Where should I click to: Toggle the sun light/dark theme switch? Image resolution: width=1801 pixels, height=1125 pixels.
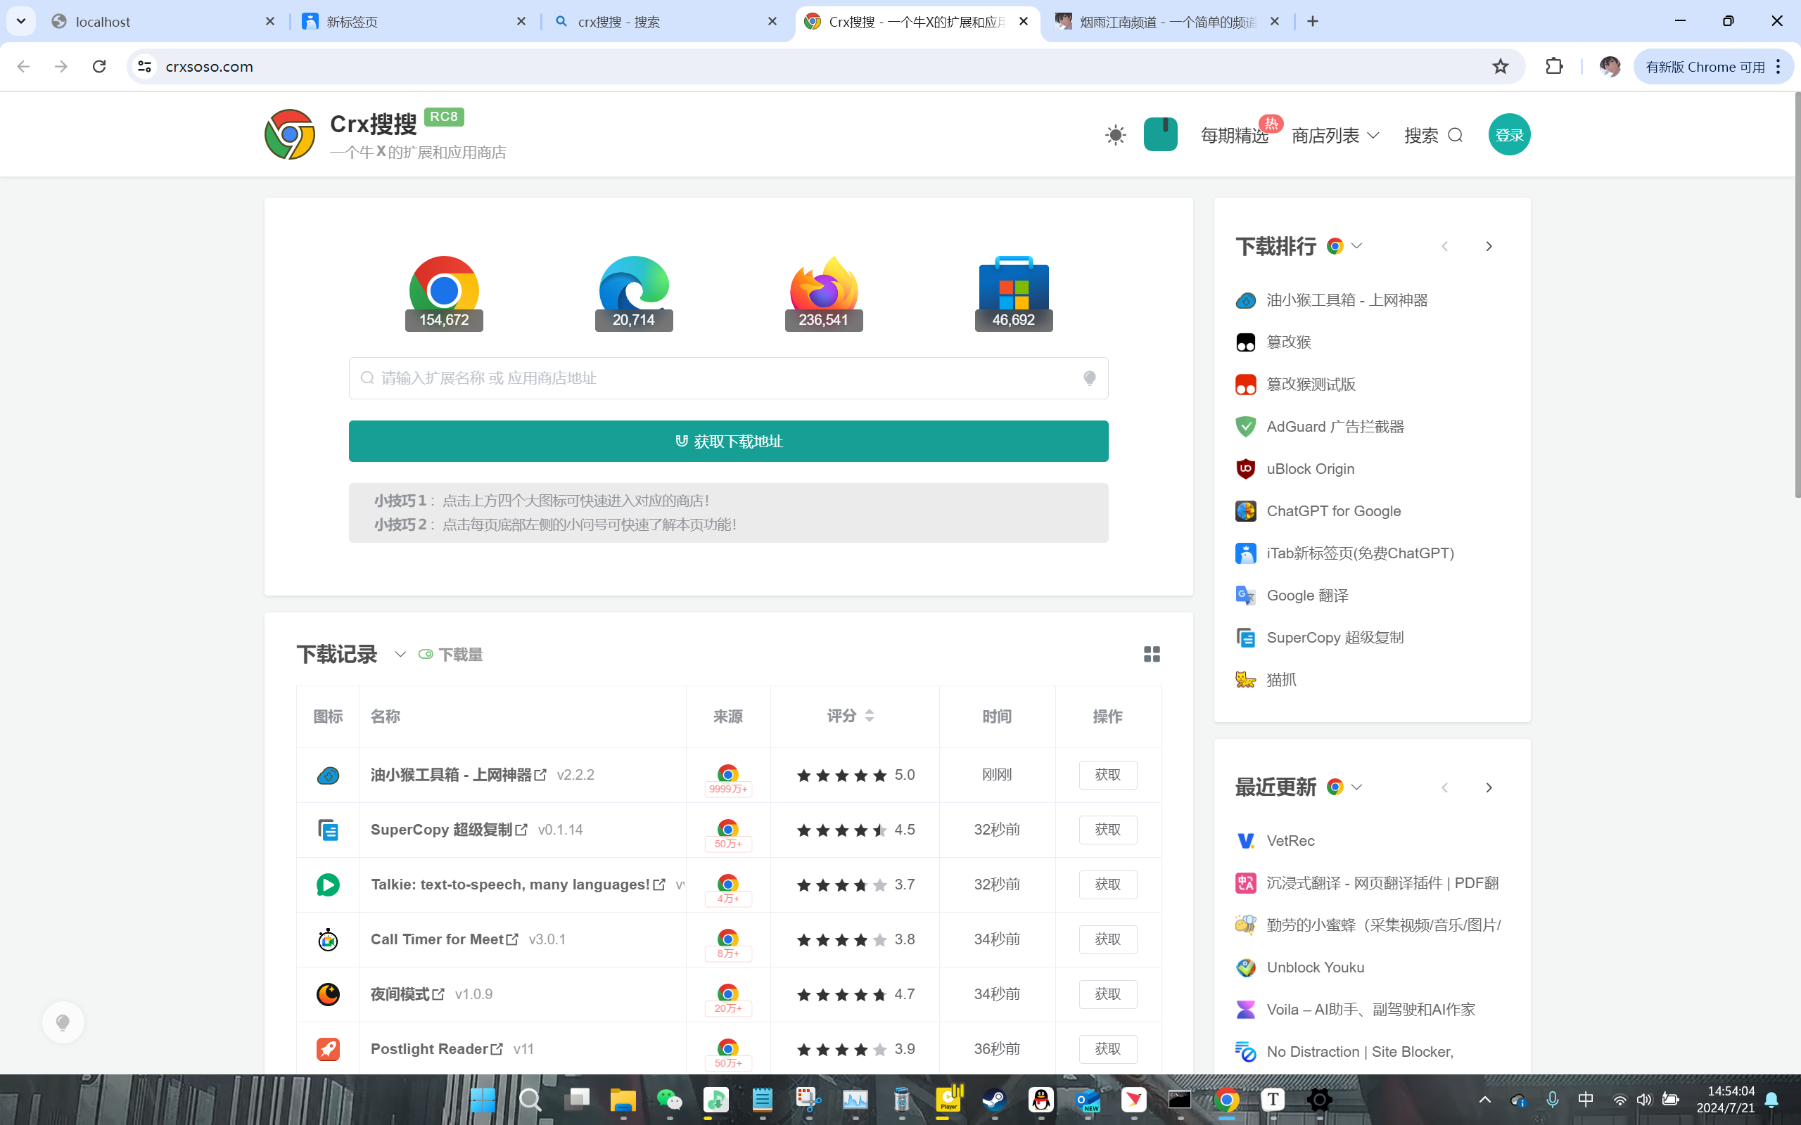[1115, 136]
